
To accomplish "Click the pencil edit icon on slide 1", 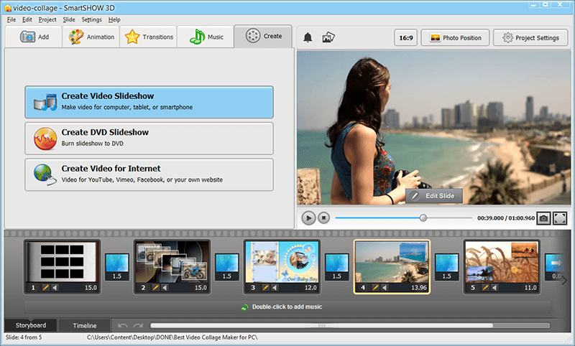I will [x=45, y=288].
